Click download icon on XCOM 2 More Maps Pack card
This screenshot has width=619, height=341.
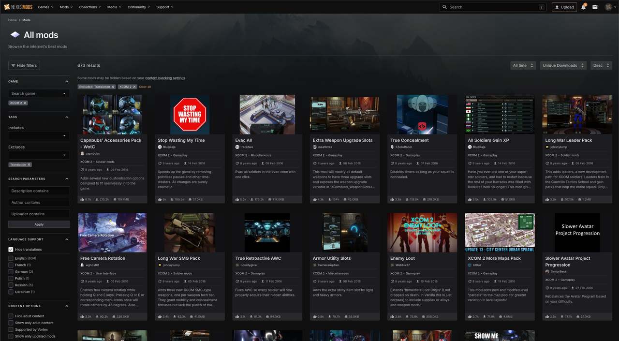pyautogui.click(x=484, y=317)
